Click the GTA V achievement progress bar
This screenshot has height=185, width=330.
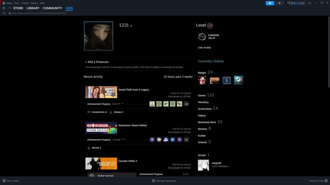(x=134, y=104)
